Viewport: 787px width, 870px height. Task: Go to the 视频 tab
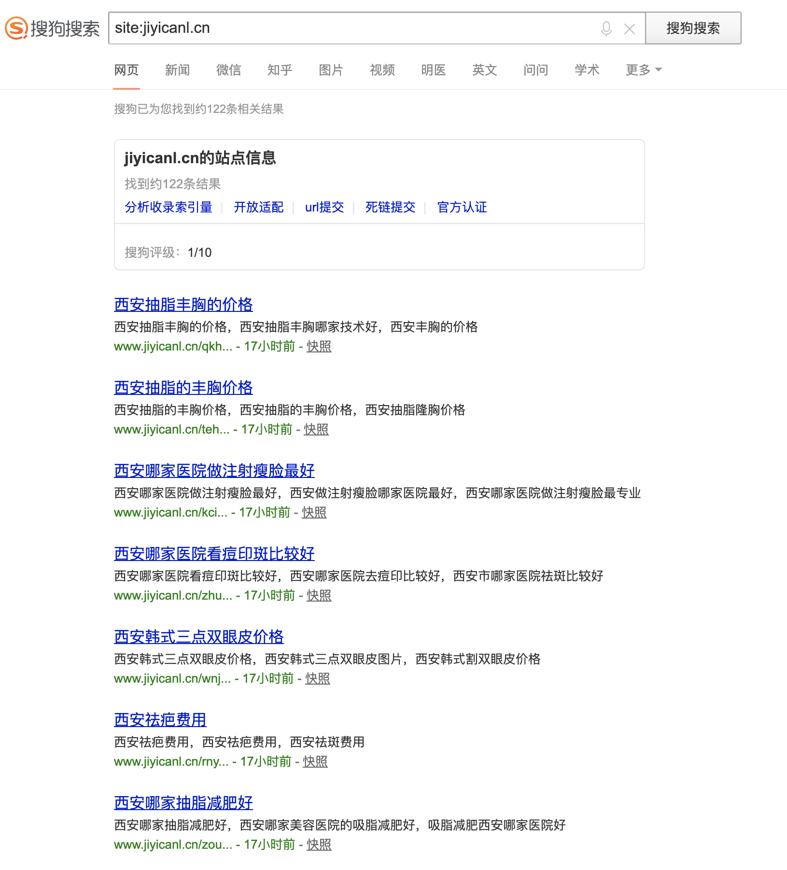[382, 70]
